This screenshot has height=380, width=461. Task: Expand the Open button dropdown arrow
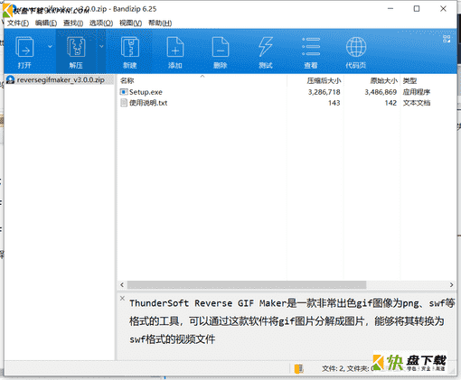tap(50, 46)
